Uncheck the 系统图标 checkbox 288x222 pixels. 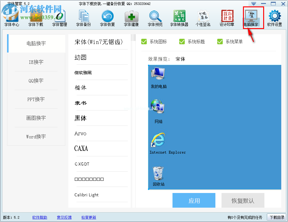point(144,42)
